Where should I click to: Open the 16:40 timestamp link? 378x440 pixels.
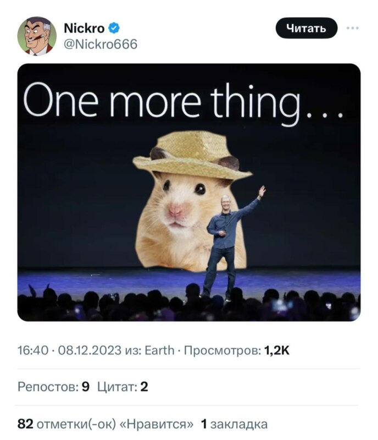[33, 350]
